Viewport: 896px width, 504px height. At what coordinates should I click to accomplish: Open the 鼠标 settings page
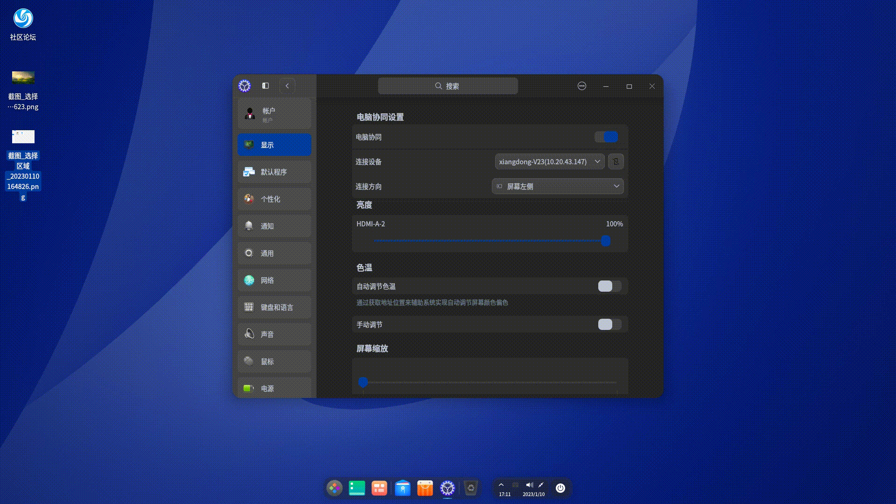tap(274, 361)
